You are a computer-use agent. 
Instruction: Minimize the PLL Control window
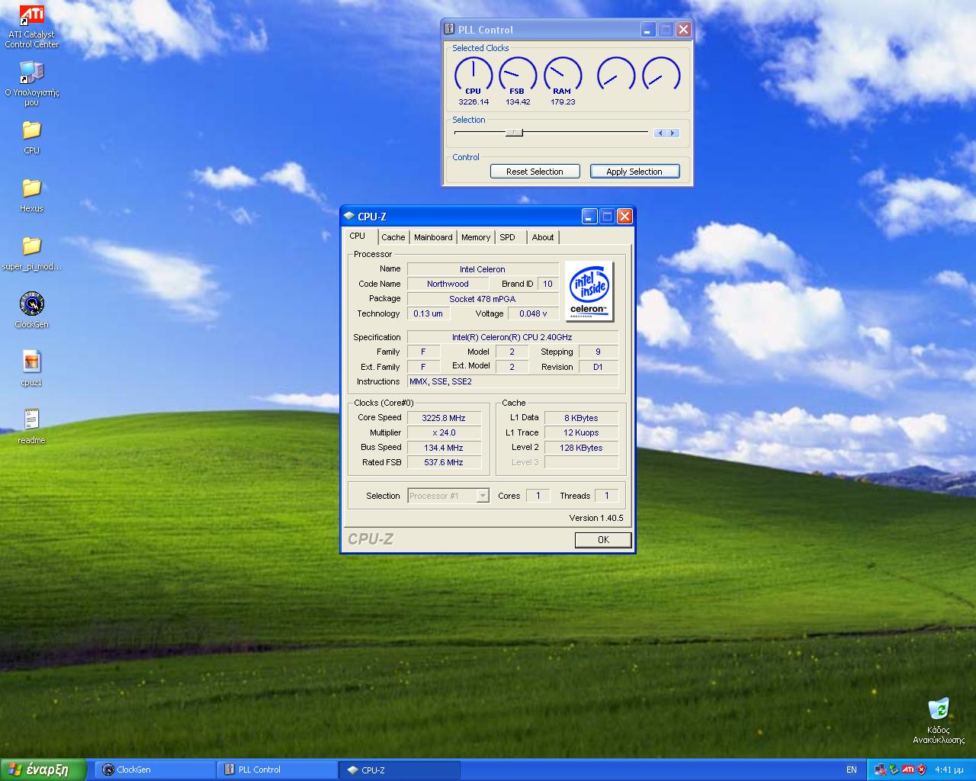pos(648,30)
